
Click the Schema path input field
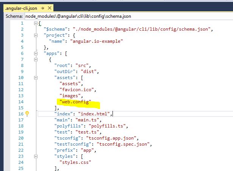(x=129, y=16)
